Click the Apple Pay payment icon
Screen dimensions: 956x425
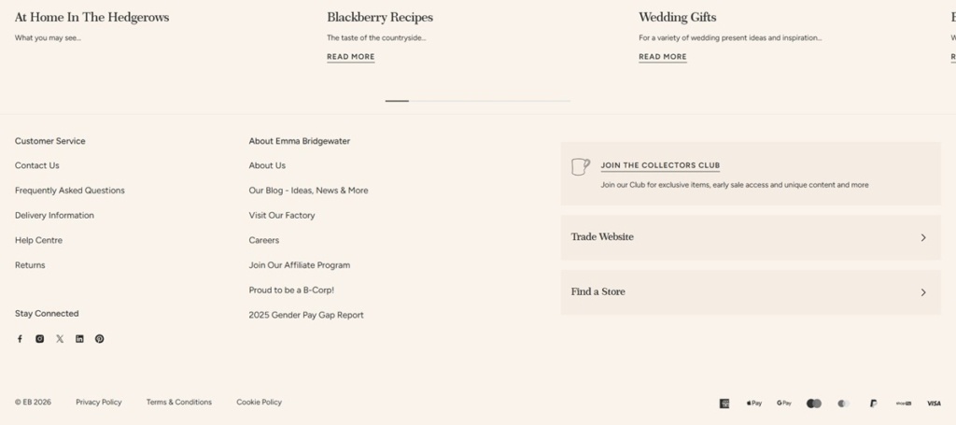pos(754,403)
